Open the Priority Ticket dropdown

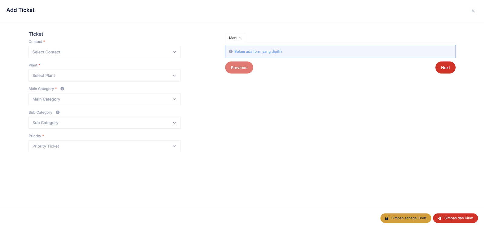100,146
